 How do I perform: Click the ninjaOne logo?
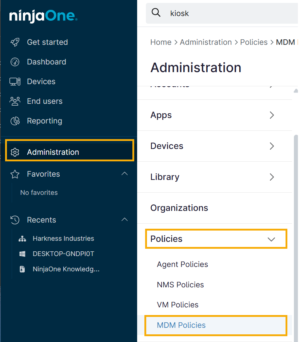click(x=43, y=16)
